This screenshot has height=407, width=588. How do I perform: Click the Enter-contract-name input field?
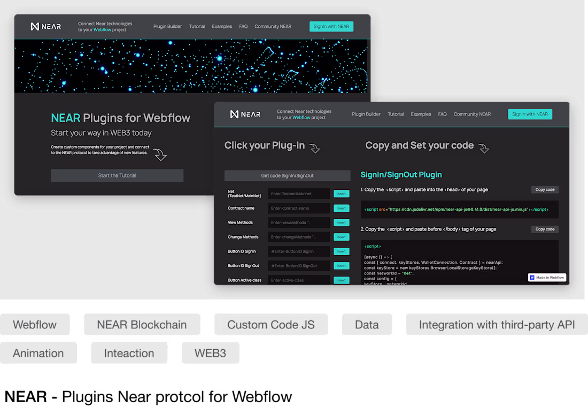[299, 208]
